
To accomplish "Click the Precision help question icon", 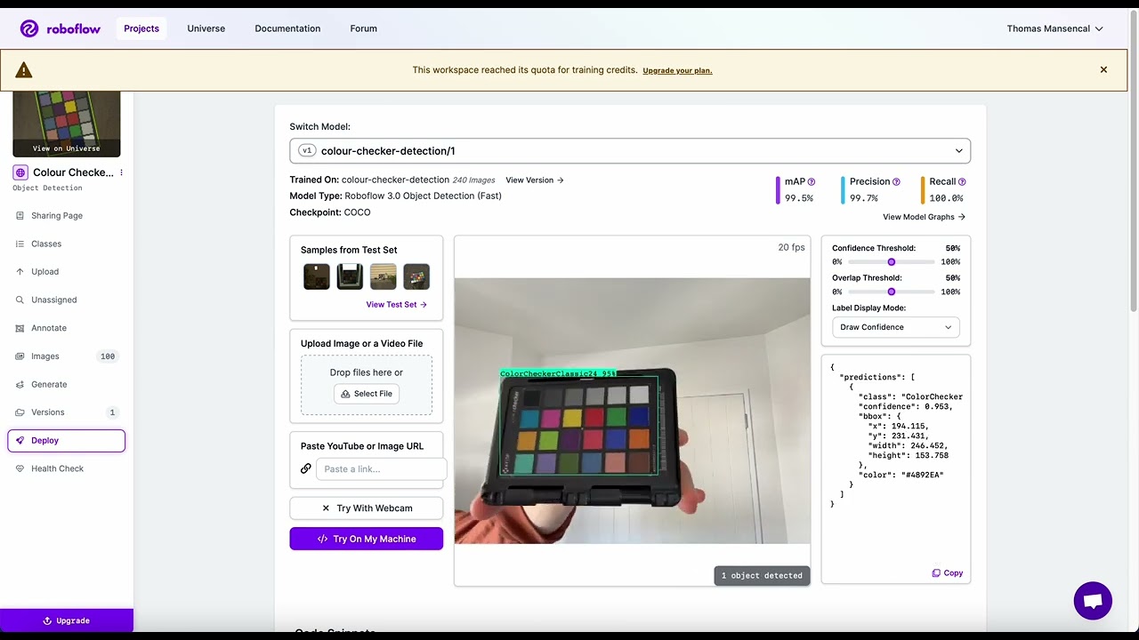I will coord(896,181).
